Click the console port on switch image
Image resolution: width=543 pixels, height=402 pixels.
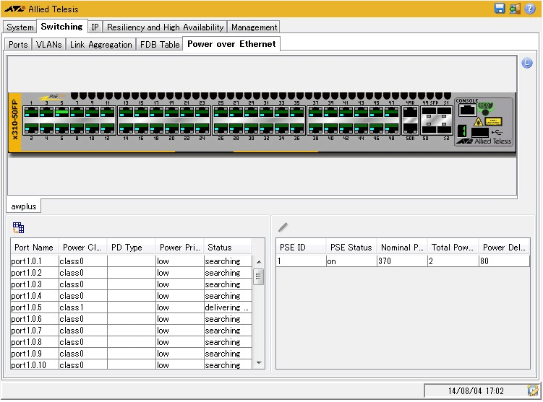[468, 110]
